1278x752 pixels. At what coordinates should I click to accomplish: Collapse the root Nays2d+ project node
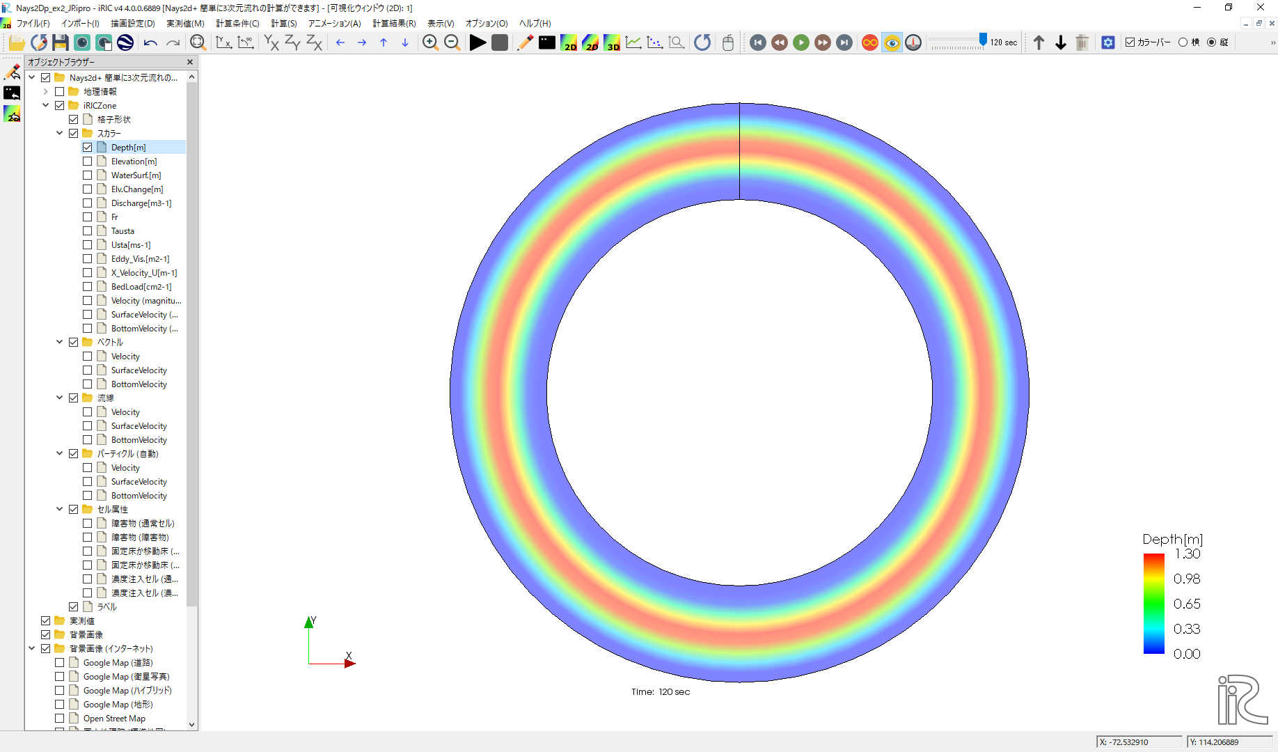[x=31, y=77]
